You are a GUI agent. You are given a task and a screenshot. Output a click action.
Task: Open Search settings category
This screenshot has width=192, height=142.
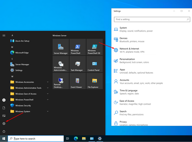(152, 113)
